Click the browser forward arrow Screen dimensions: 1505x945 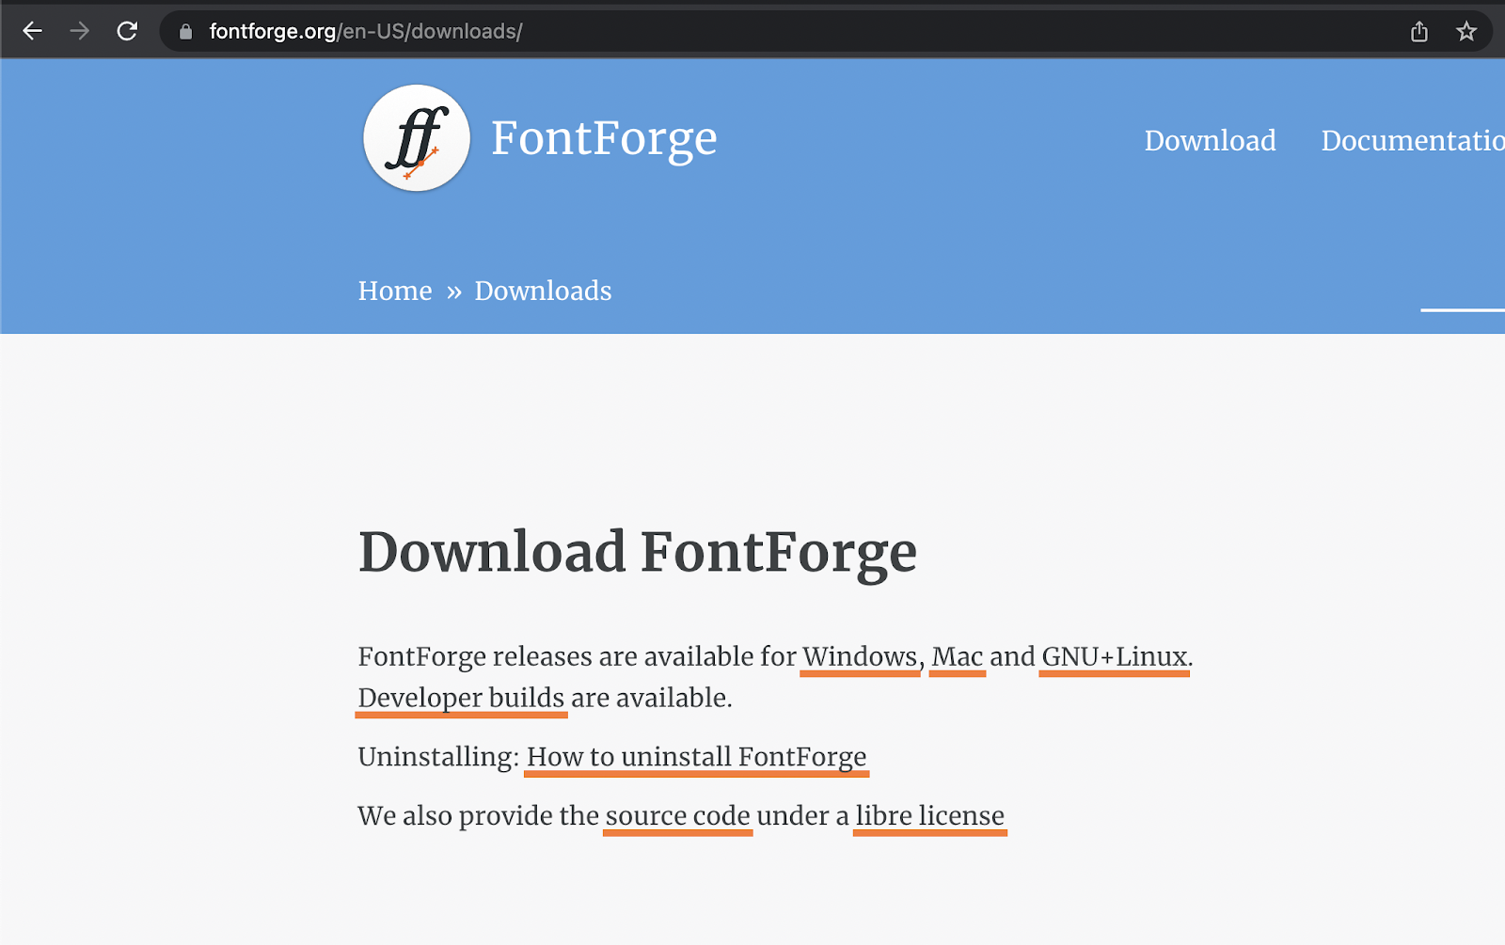[80, 30]
